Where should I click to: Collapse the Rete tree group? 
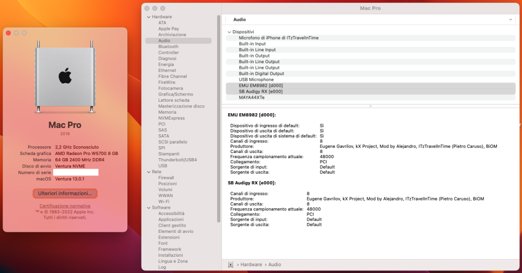coord(148,172)
